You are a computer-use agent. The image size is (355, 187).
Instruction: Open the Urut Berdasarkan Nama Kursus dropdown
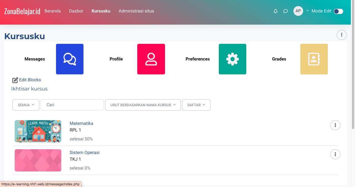(x=143, y=105)
